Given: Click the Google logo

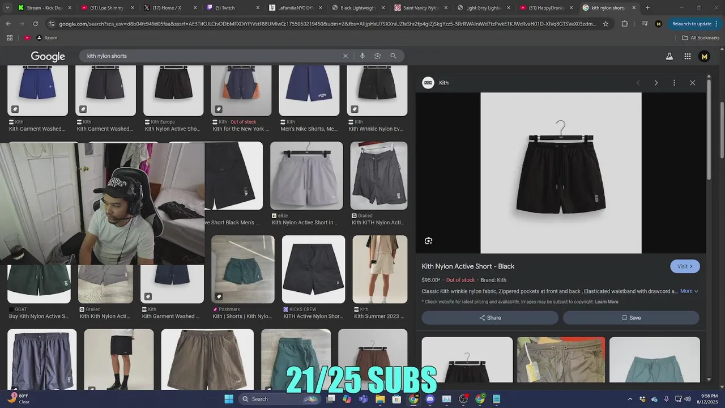Looking at the screenshot, I should point(48,56).
